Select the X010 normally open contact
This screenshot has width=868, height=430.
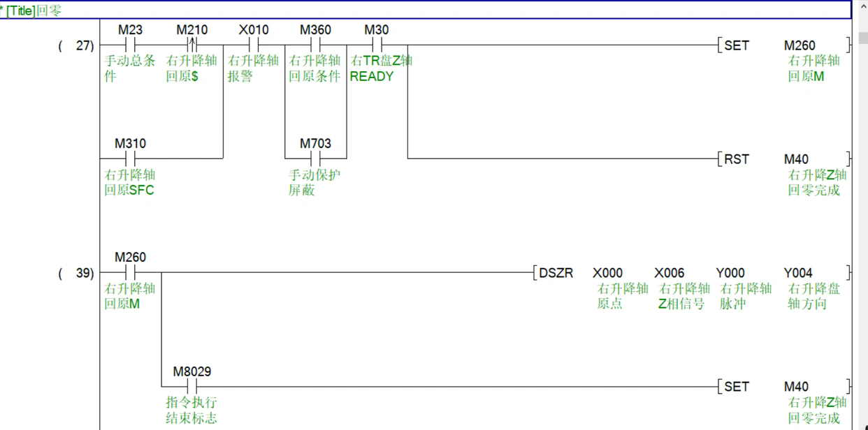click(x=253, y=45)
